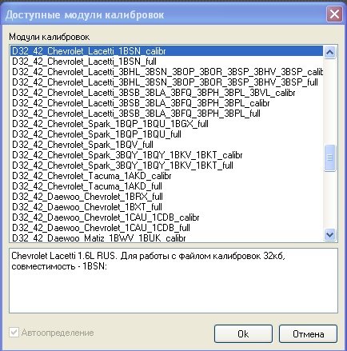Confirm selection with Ok button
The image size is (347, 351).
(x=243, y=333)
